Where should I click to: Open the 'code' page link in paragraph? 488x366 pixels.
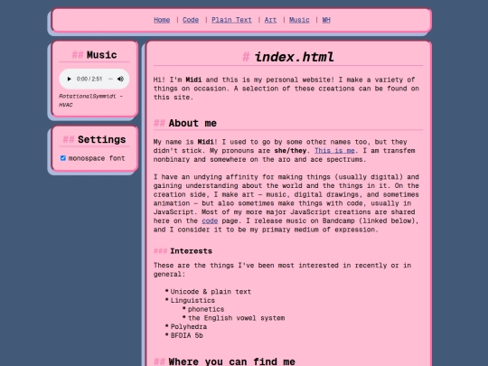(210, 221)
